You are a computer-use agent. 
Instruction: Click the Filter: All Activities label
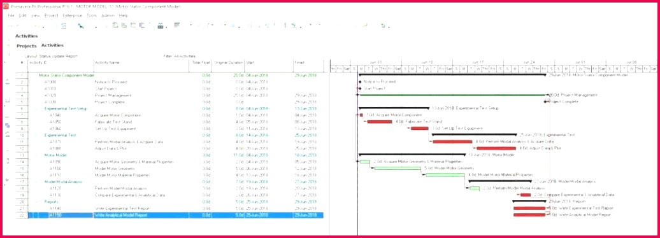coord(179,56)
